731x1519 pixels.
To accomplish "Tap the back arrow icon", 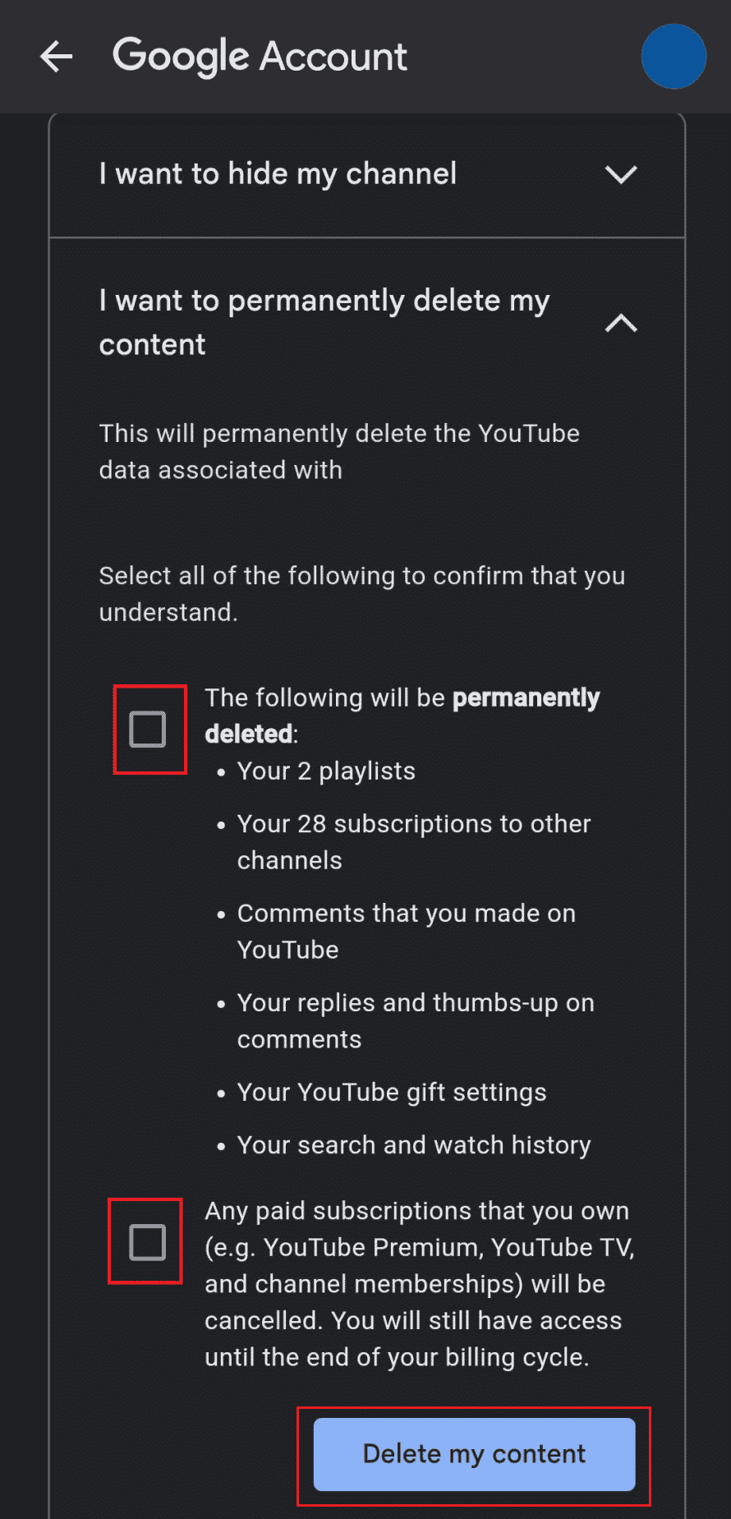I will [x=56, y=57].
